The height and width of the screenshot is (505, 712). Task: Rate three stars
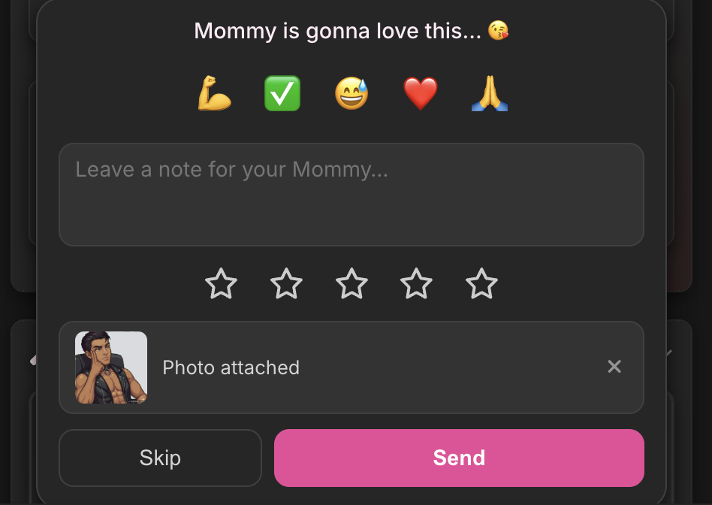(x=351, y=284)
